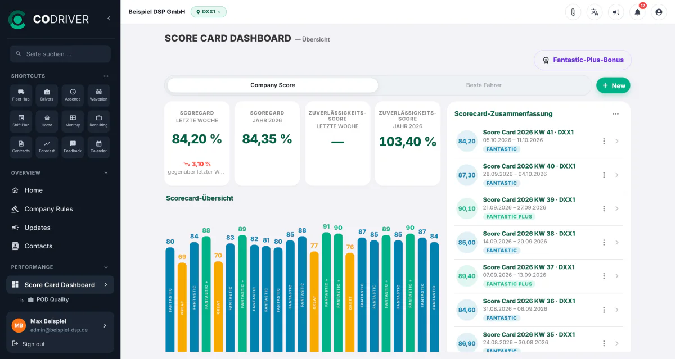Viewport: 675px width, 359px height.
Task: Open Updates in the sidebar
Action: (x=60, y=228)
